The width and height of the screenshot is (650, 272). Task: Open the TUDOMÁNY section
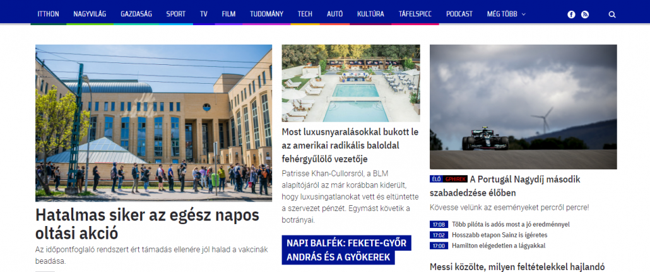click(x=266, y=14)
